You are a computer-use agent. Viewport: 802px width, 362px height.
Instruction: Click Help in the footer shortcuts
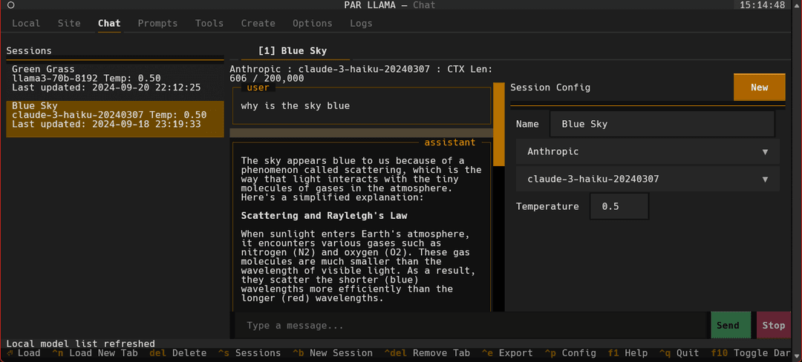627,353
